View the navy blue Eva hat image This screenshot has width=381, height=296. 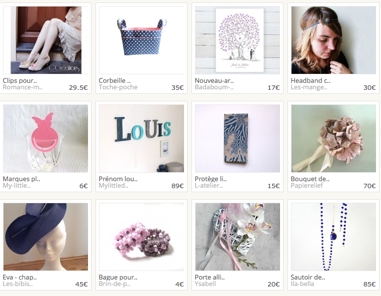click(x=45, y=237)
